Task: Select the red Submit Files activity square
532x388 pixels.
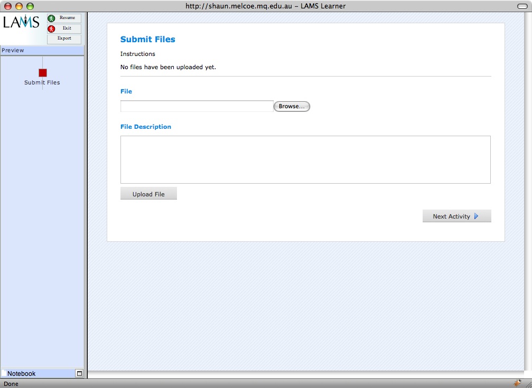Action: (x=43, y=73)
